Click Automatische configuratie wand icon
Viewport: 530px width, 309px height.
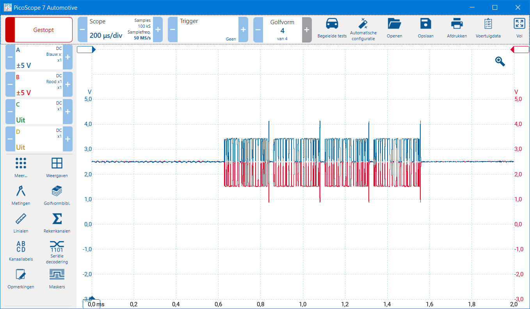pos(363,24)
